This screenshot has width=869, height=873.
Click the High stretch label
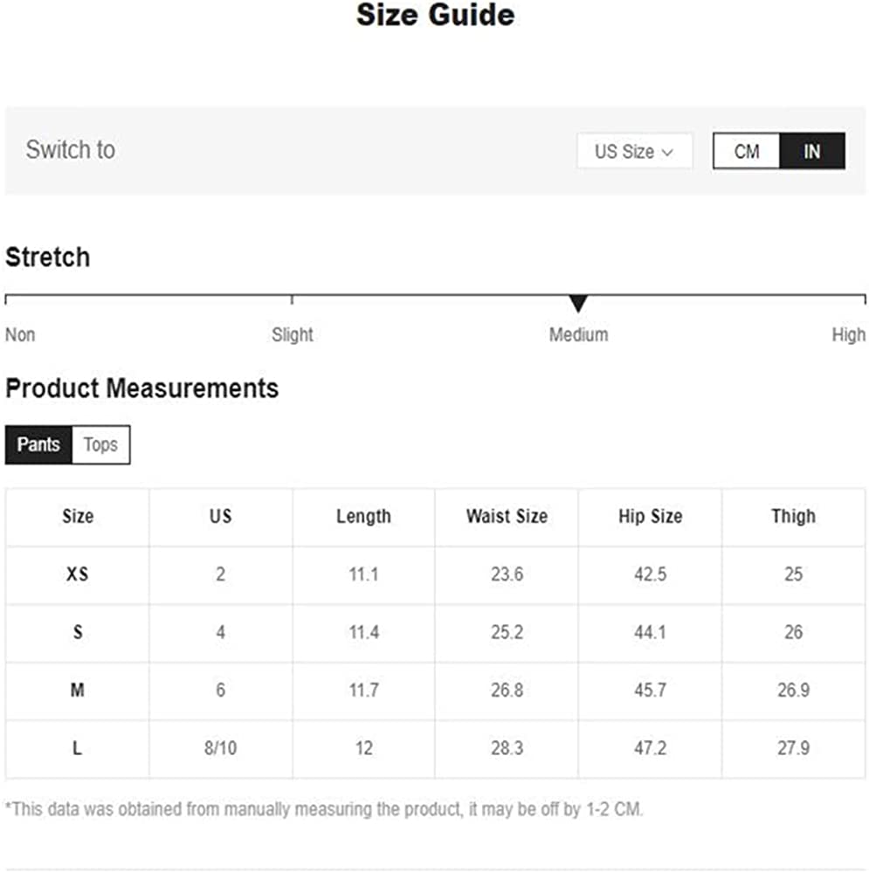[848, 334]
